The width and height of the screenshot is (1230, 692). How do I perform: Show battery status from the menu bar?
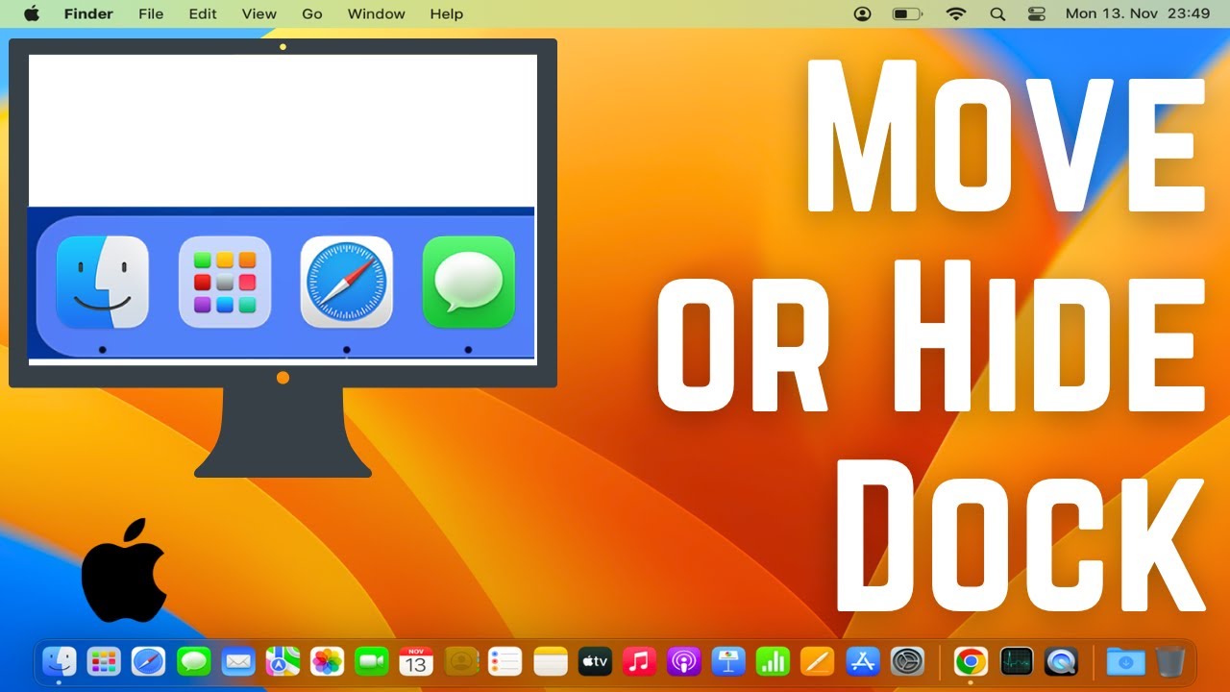click(x=907, y=13)
